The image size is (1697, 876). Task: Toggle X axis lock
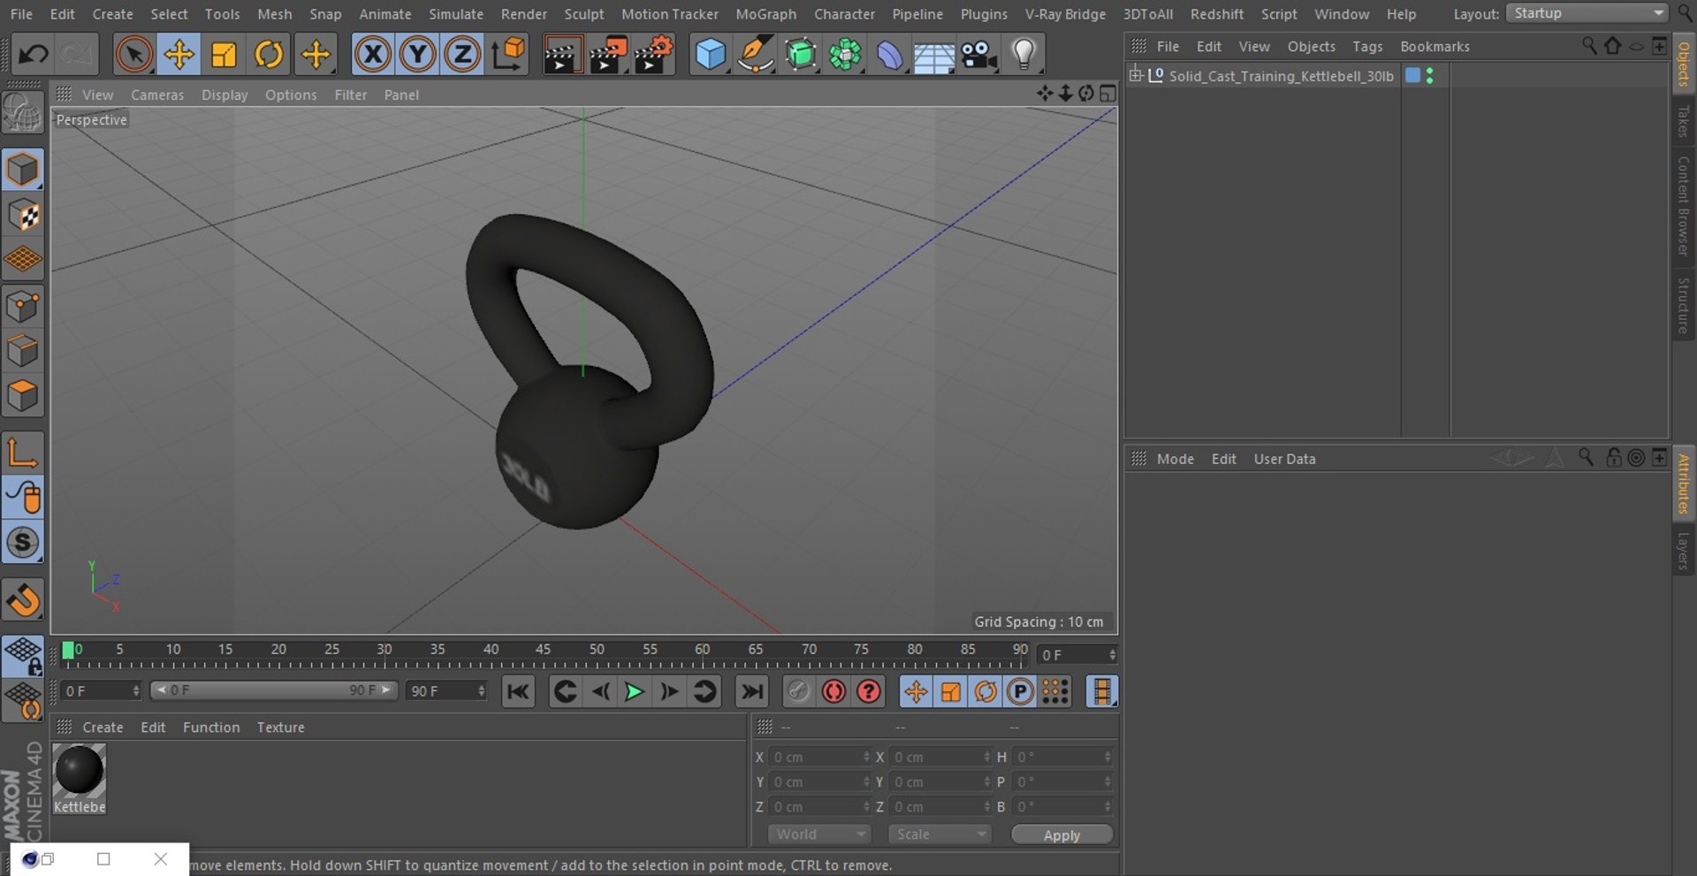373,55
